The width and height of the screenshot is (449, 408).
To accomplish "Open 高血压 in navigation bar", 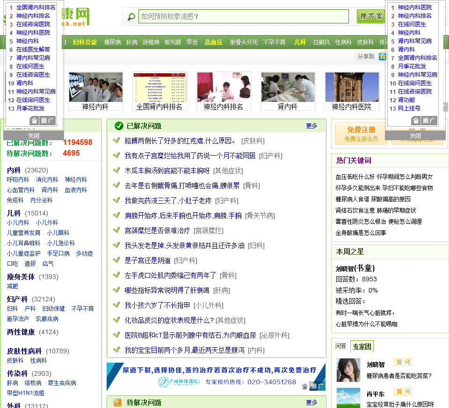I will (x=214, y=43).
